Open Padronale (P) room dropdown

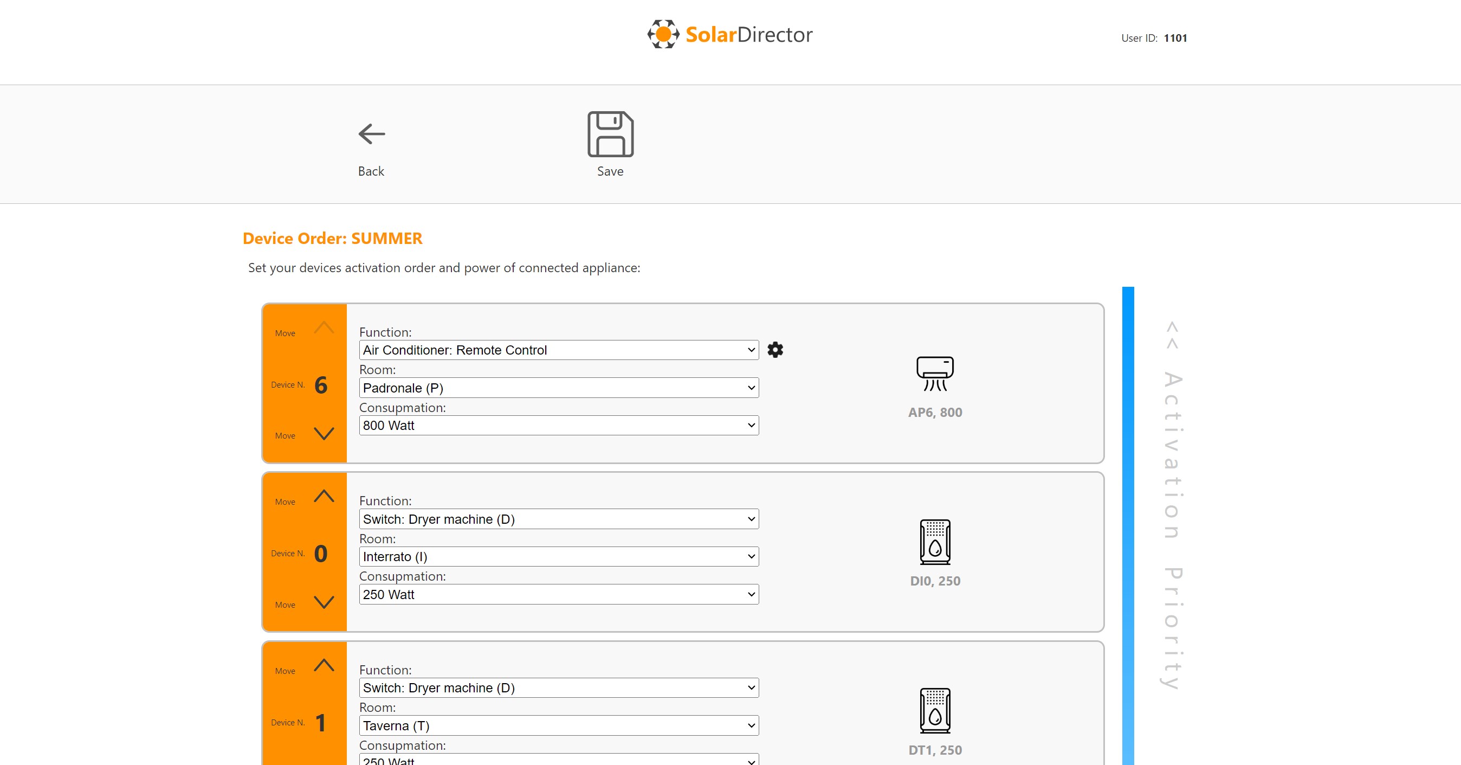coord(559,388)
